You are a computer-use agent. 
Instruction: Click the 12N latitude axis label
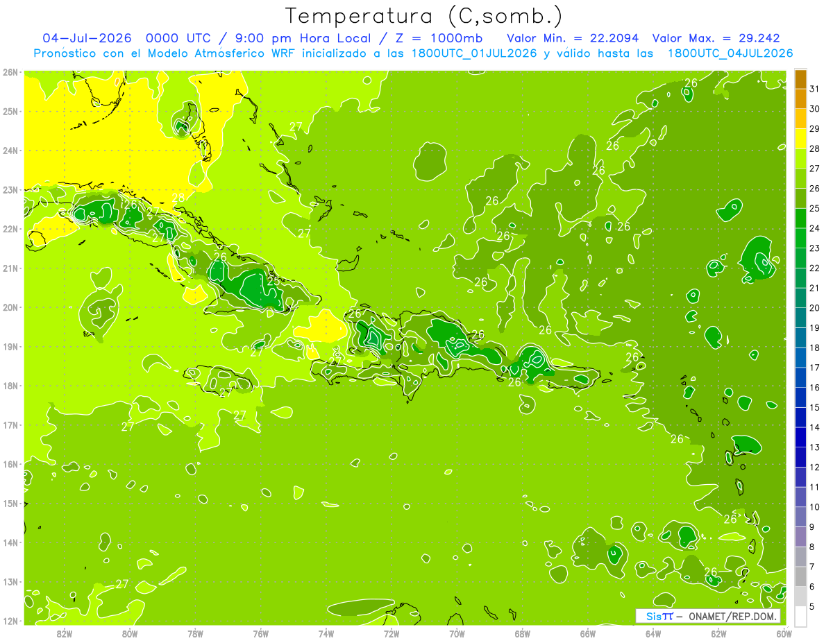click(10, 621)
